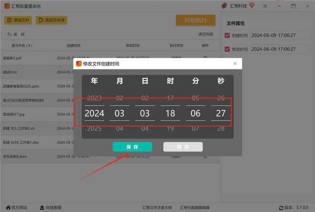Image resolution: width=315 pixels, height=212 pixels.
Task: Click the 源文件名 column header
Action: 22,45
